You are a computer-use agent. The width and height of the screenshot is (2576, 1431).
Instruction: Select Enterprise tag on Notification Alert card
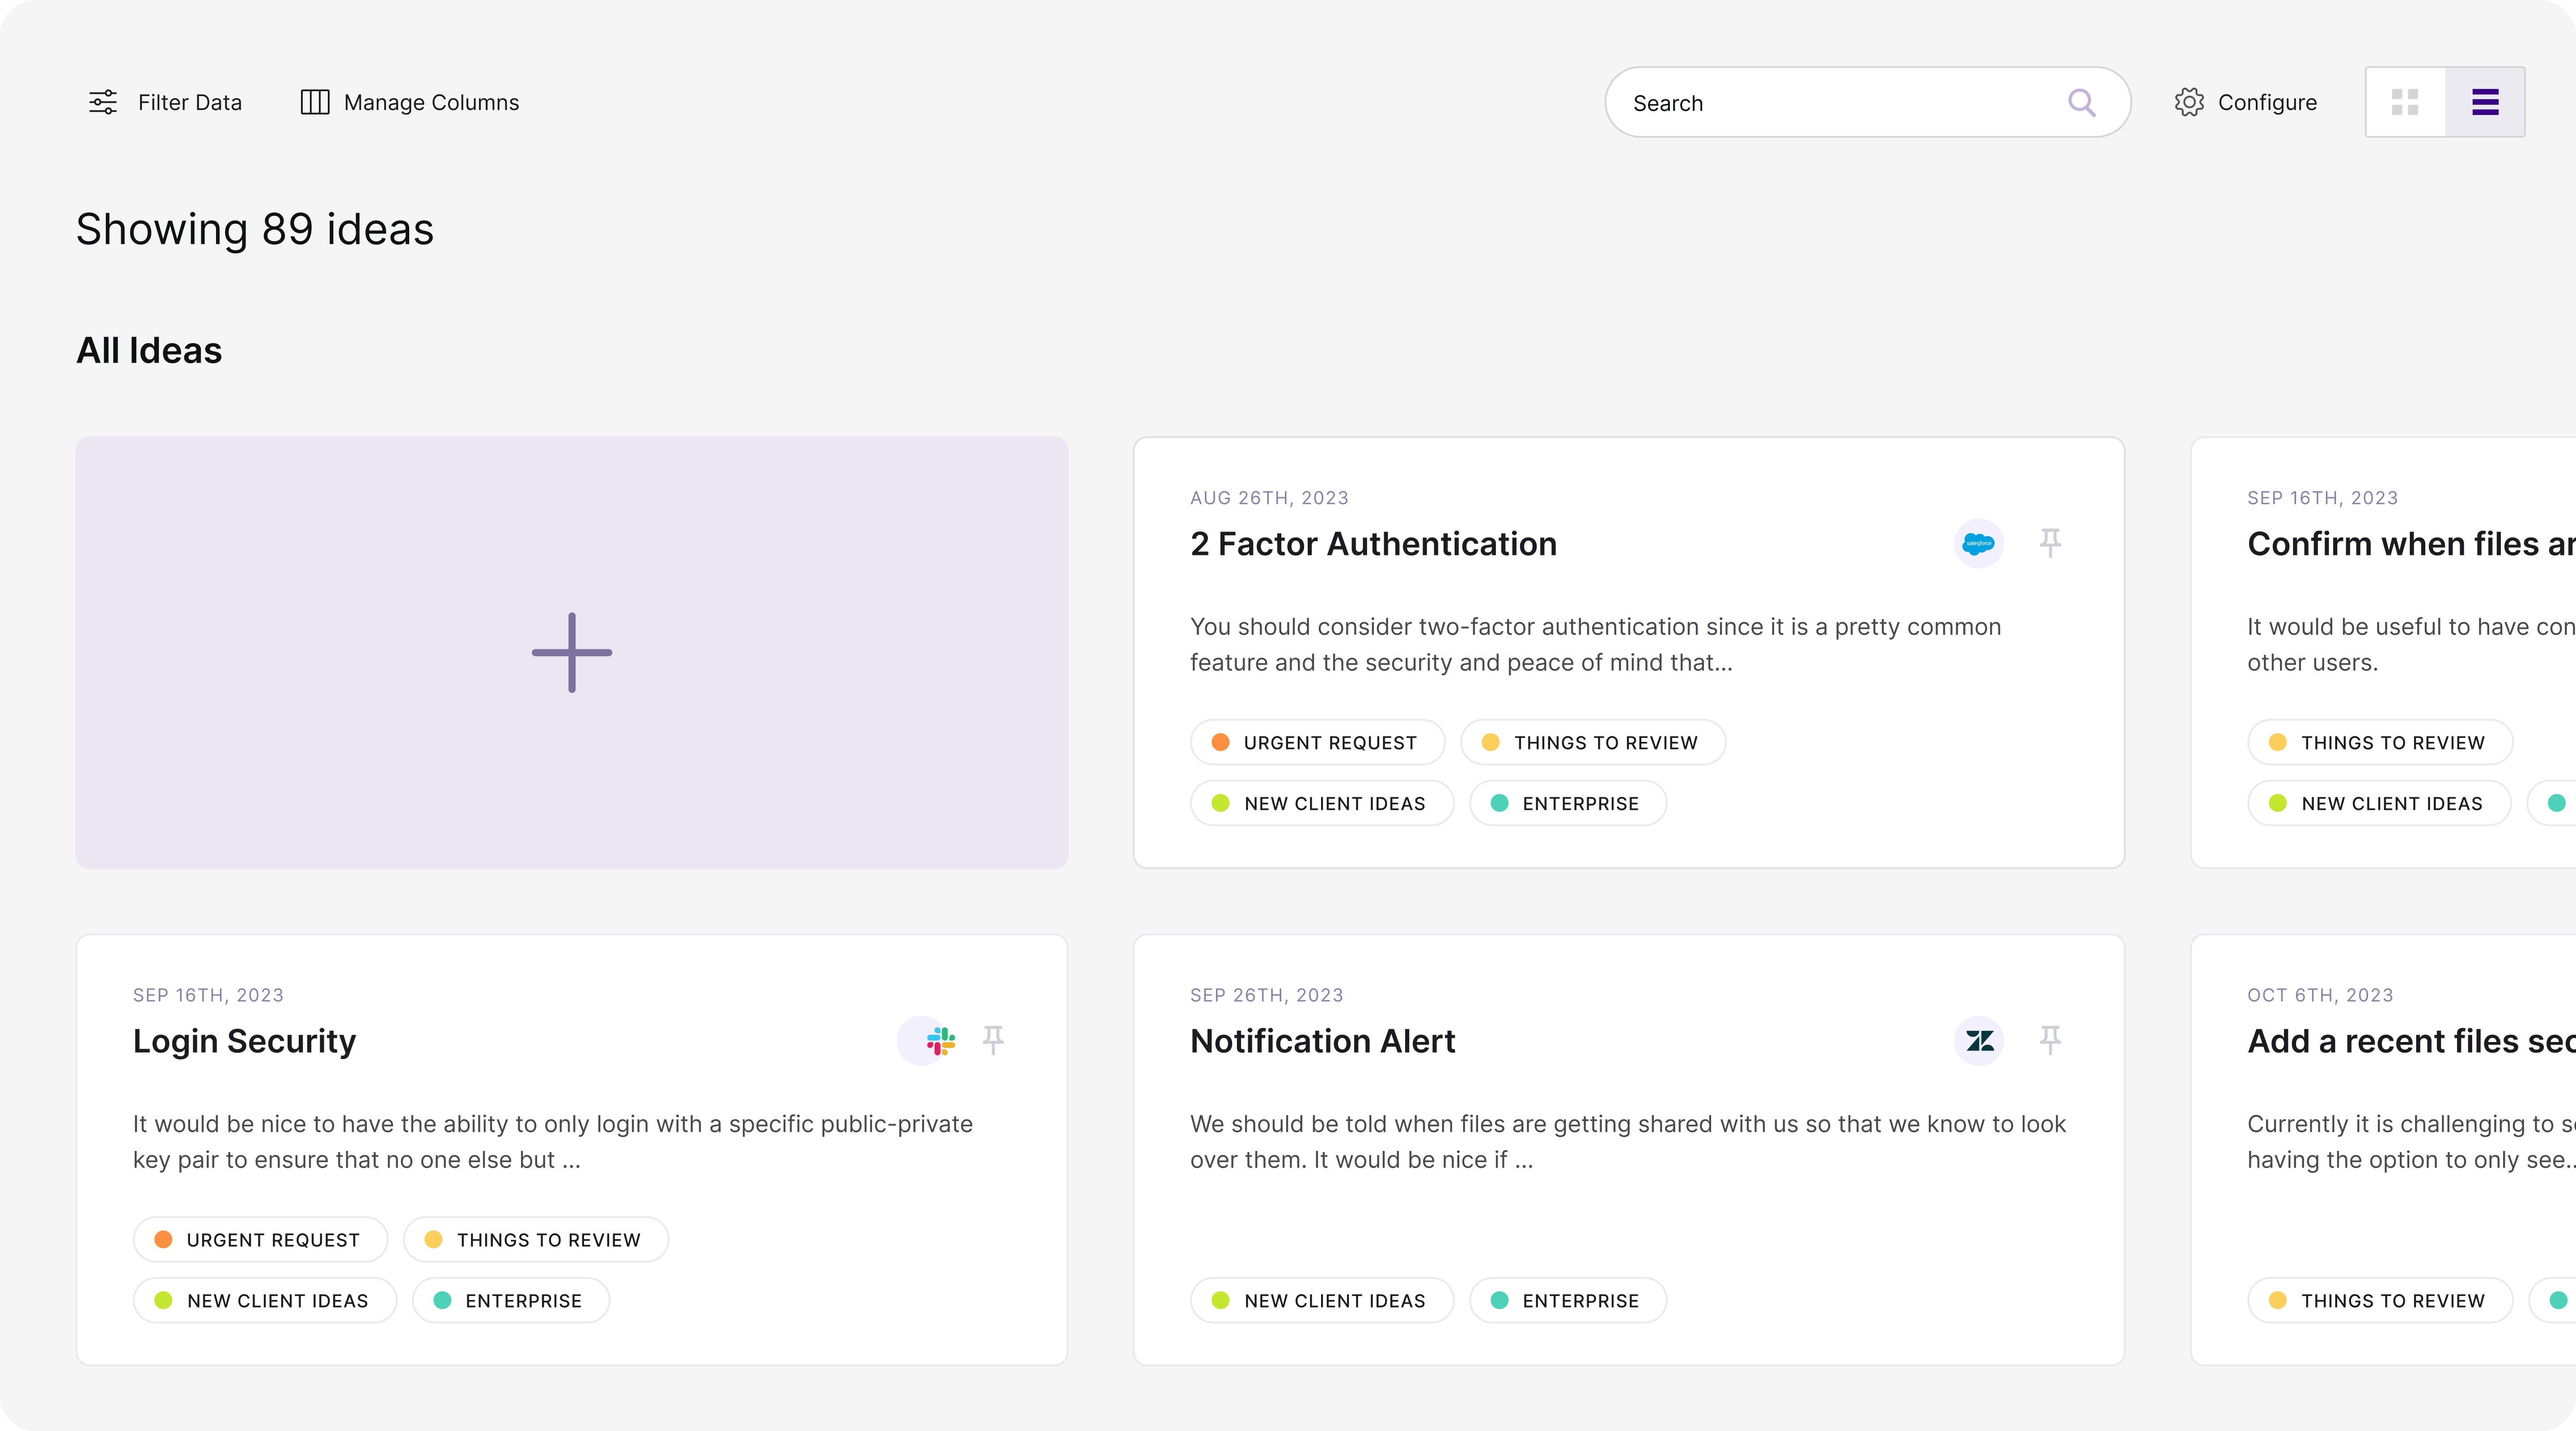(1567, 1301)
